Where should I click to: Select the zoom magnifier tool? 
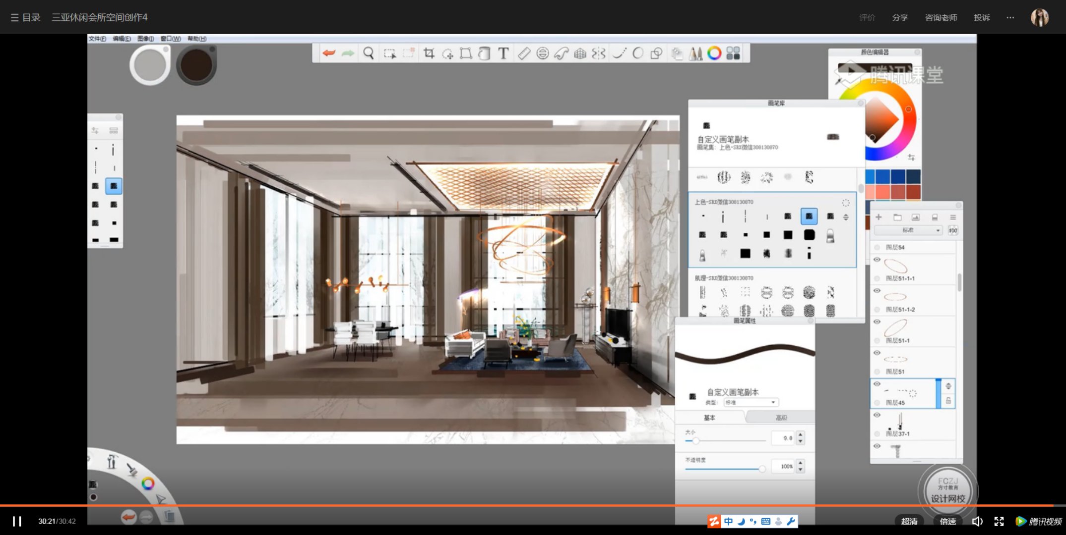pos(368,53)
